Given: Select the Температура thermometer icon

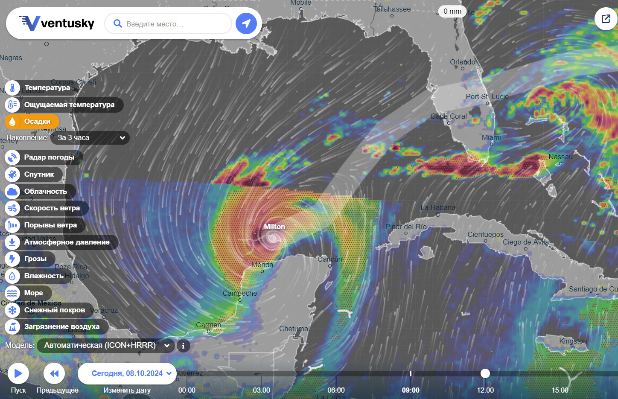Looking at the screenshot, I should [12, 88].
